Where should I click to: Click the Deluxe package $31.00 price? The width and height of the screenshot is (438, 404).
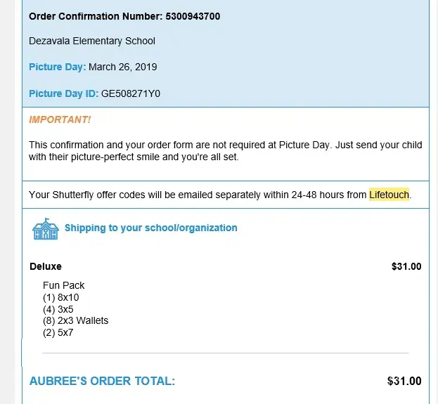[x=406, y=266]
